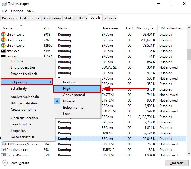Open the Services tab

(x=110, y=18)
